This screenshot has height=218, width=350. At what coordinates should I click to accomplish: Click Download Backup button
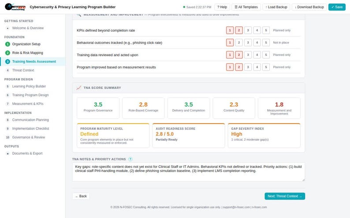pos(309,7)
